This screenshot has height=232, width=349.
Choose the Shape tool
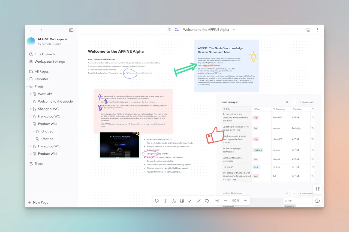point(174,201)
